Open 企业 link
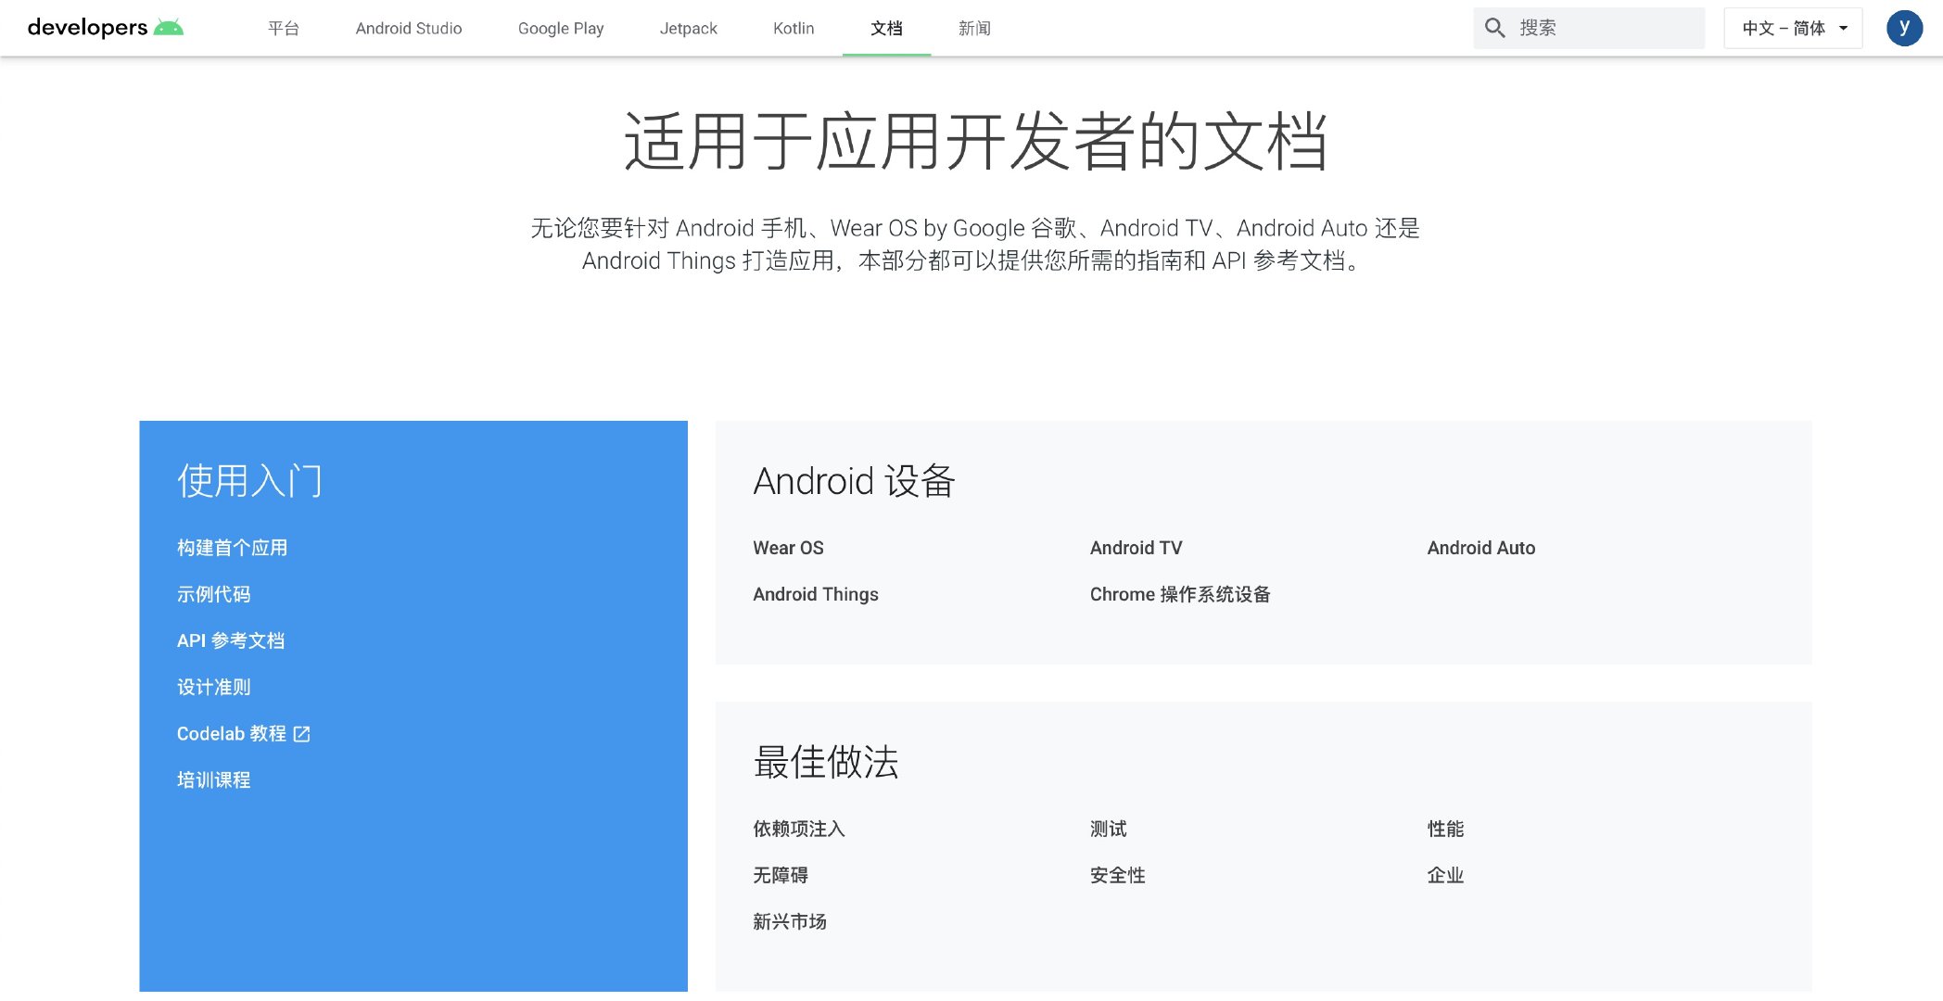 click(1445, 875)
